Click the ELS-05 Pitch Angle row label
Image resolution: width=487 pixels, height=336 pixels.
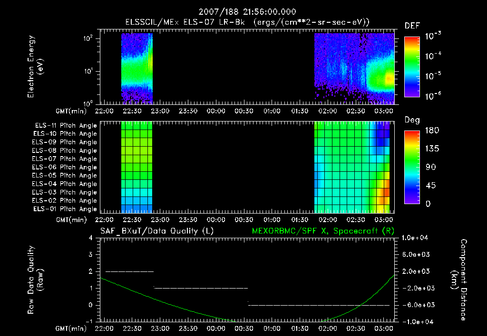[64, 176]
